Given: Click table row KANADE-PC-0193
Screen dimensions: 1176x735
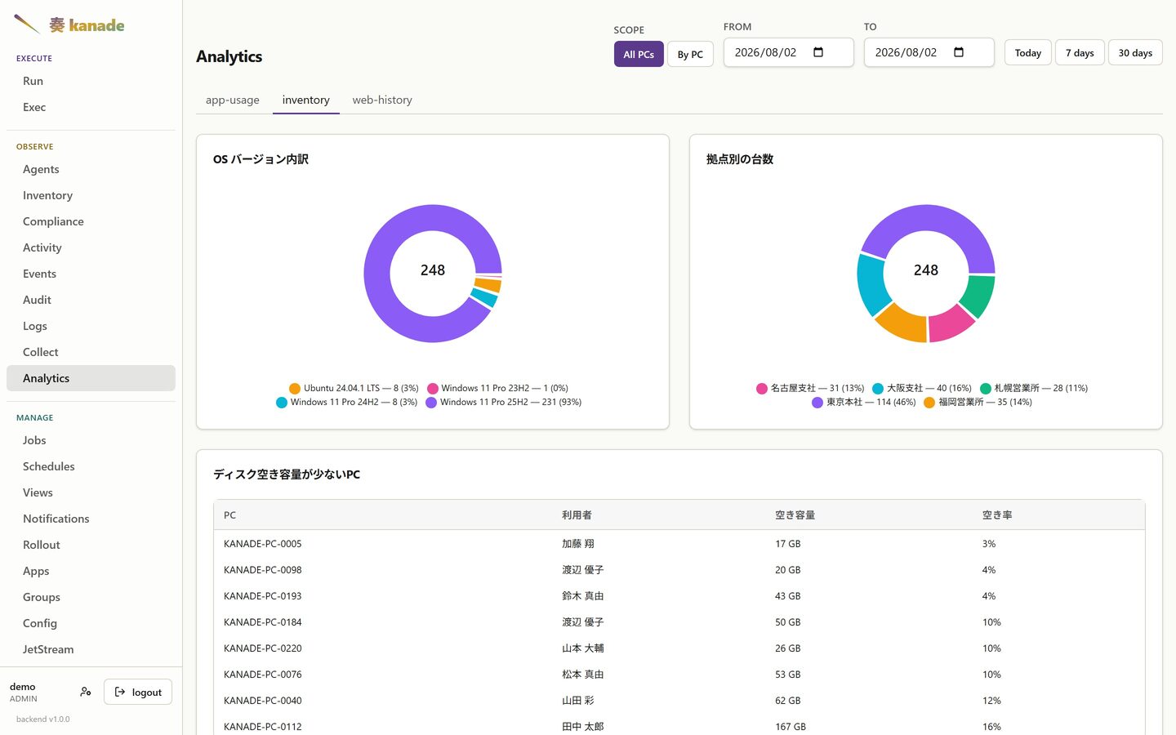Looking at the screenshot, I should (679, 595).
